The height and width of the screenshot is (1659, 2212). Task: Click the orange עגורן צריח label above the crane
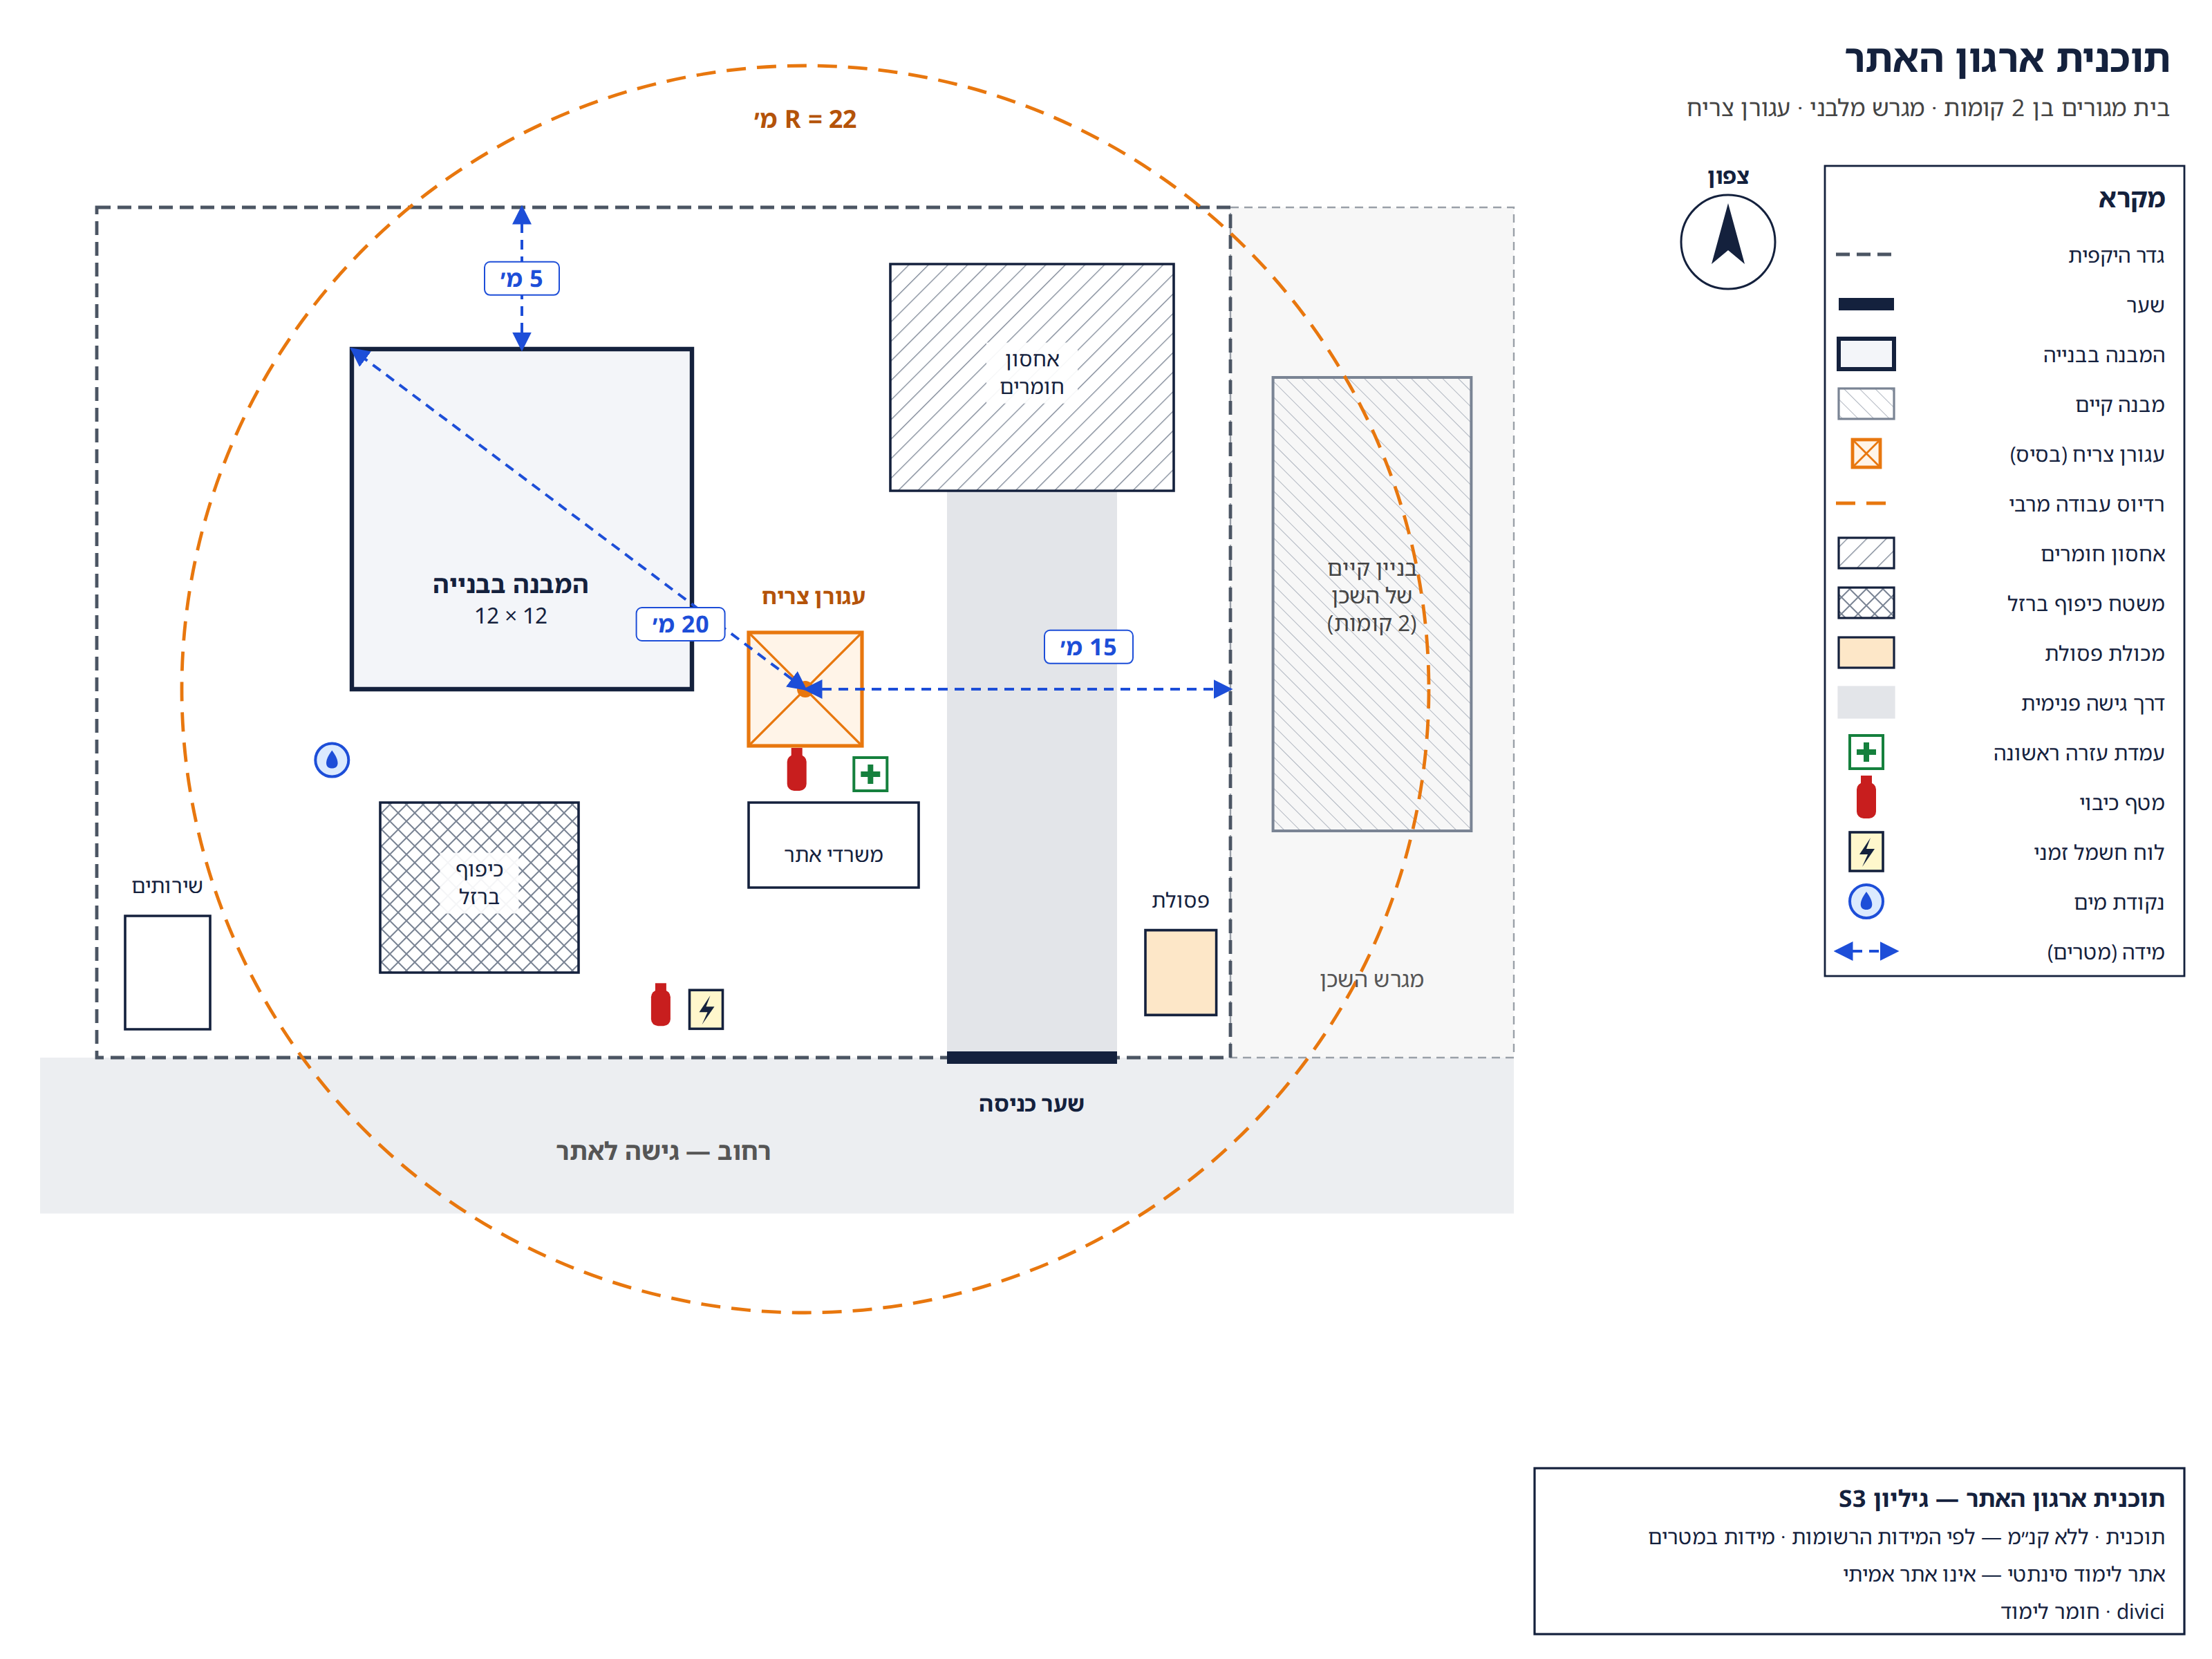[x=813, y=597]
